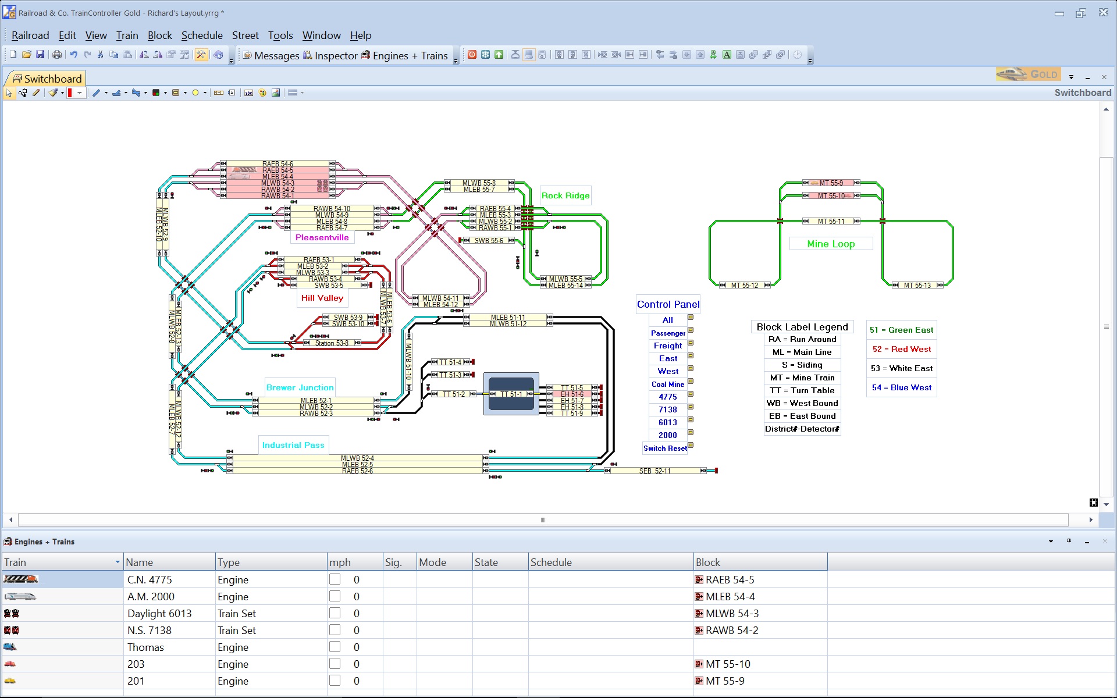Toggle the offline computer mode icon
This screenshot has height=698, width=1117.
tap(529, 55)
